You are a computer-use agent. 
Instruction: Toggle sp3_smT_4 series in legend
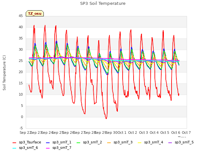coord(150,142)
